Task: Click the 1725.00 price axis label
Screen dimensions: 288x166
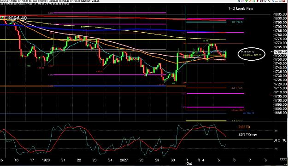Action: [x=280, y=80]
